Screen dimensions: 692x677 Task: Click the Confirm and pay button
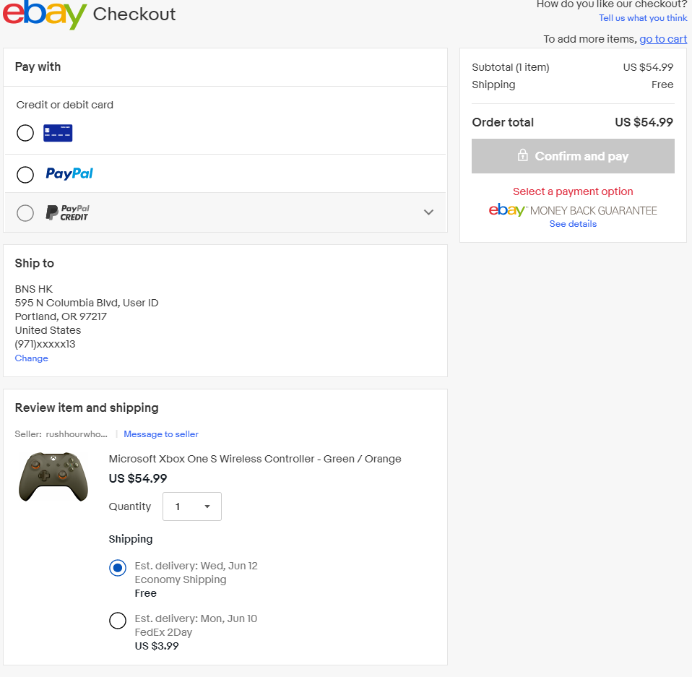573,156
